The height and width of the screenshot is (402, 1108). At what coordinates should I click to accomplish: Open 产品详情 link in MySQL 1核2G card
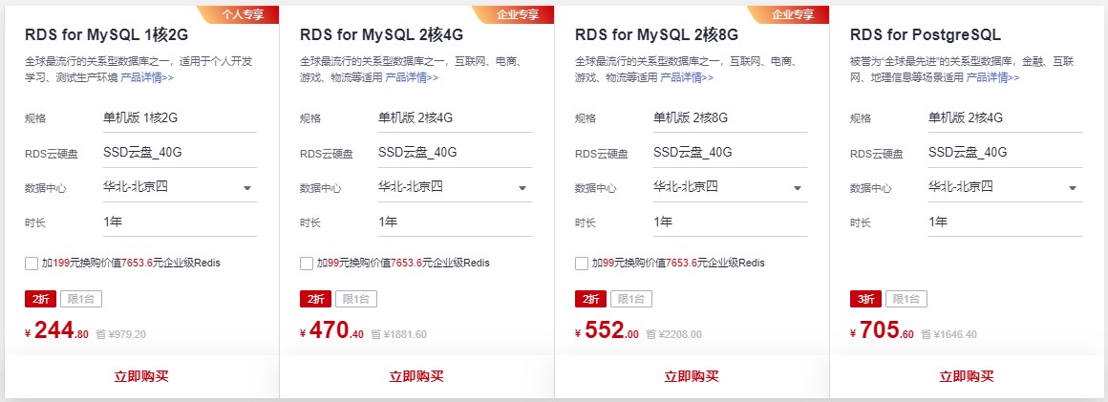pos(147,77)
